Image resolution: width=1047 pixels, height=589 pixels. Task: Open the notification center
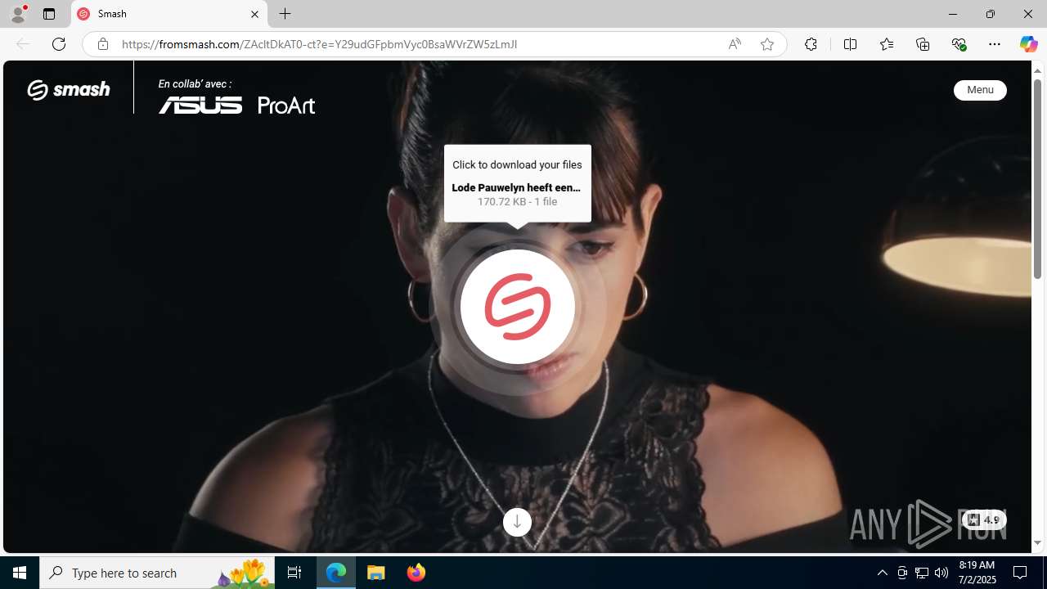click(x=1021, y=573)
